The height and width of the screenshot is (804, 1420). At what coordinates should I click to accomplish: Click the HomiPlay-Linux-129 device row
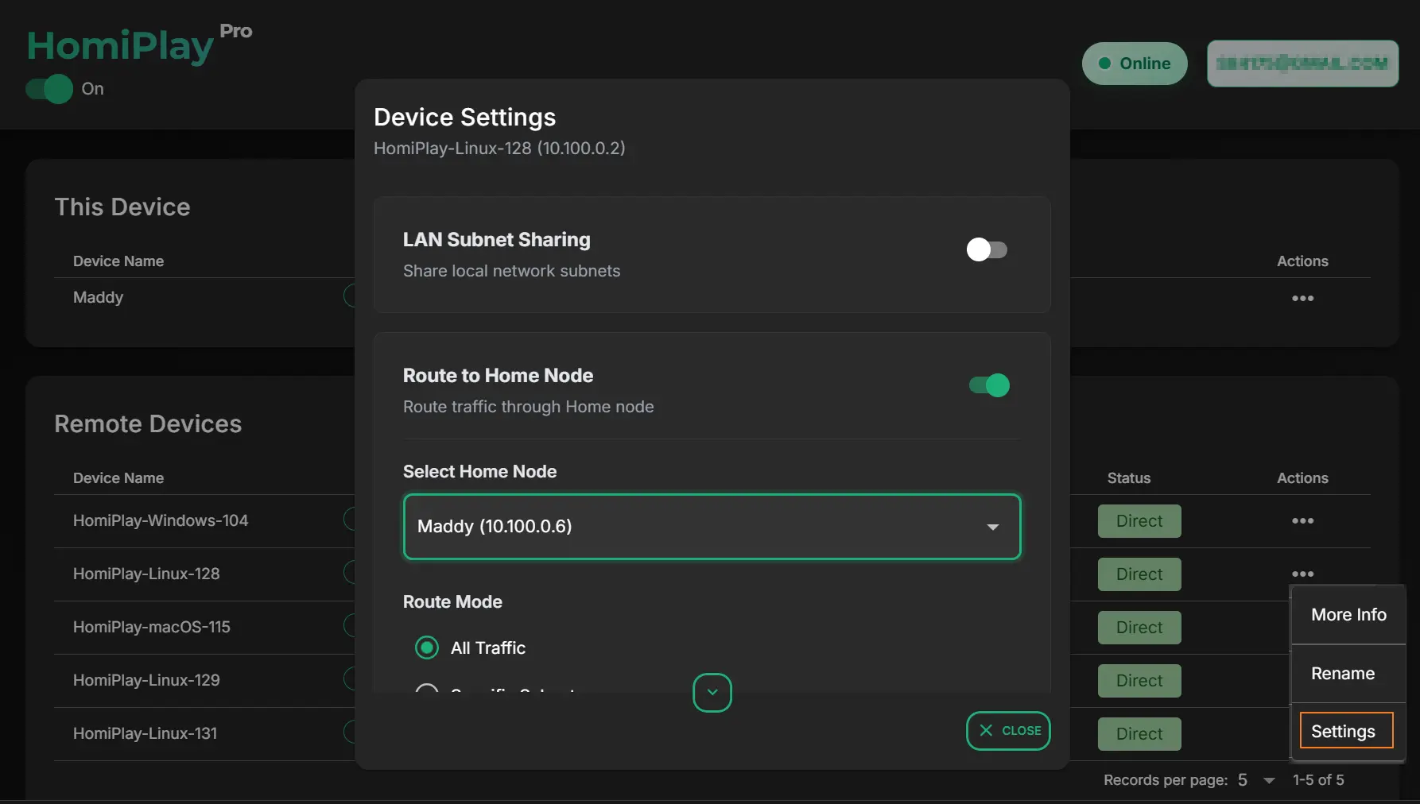(146, 681)
